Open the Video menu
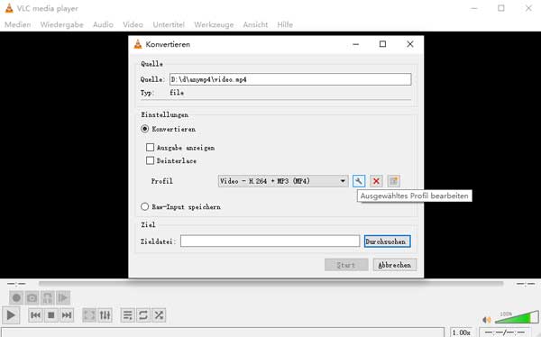Image resolution: width=541 pixels, height=337 pixels. click(133, 25)
